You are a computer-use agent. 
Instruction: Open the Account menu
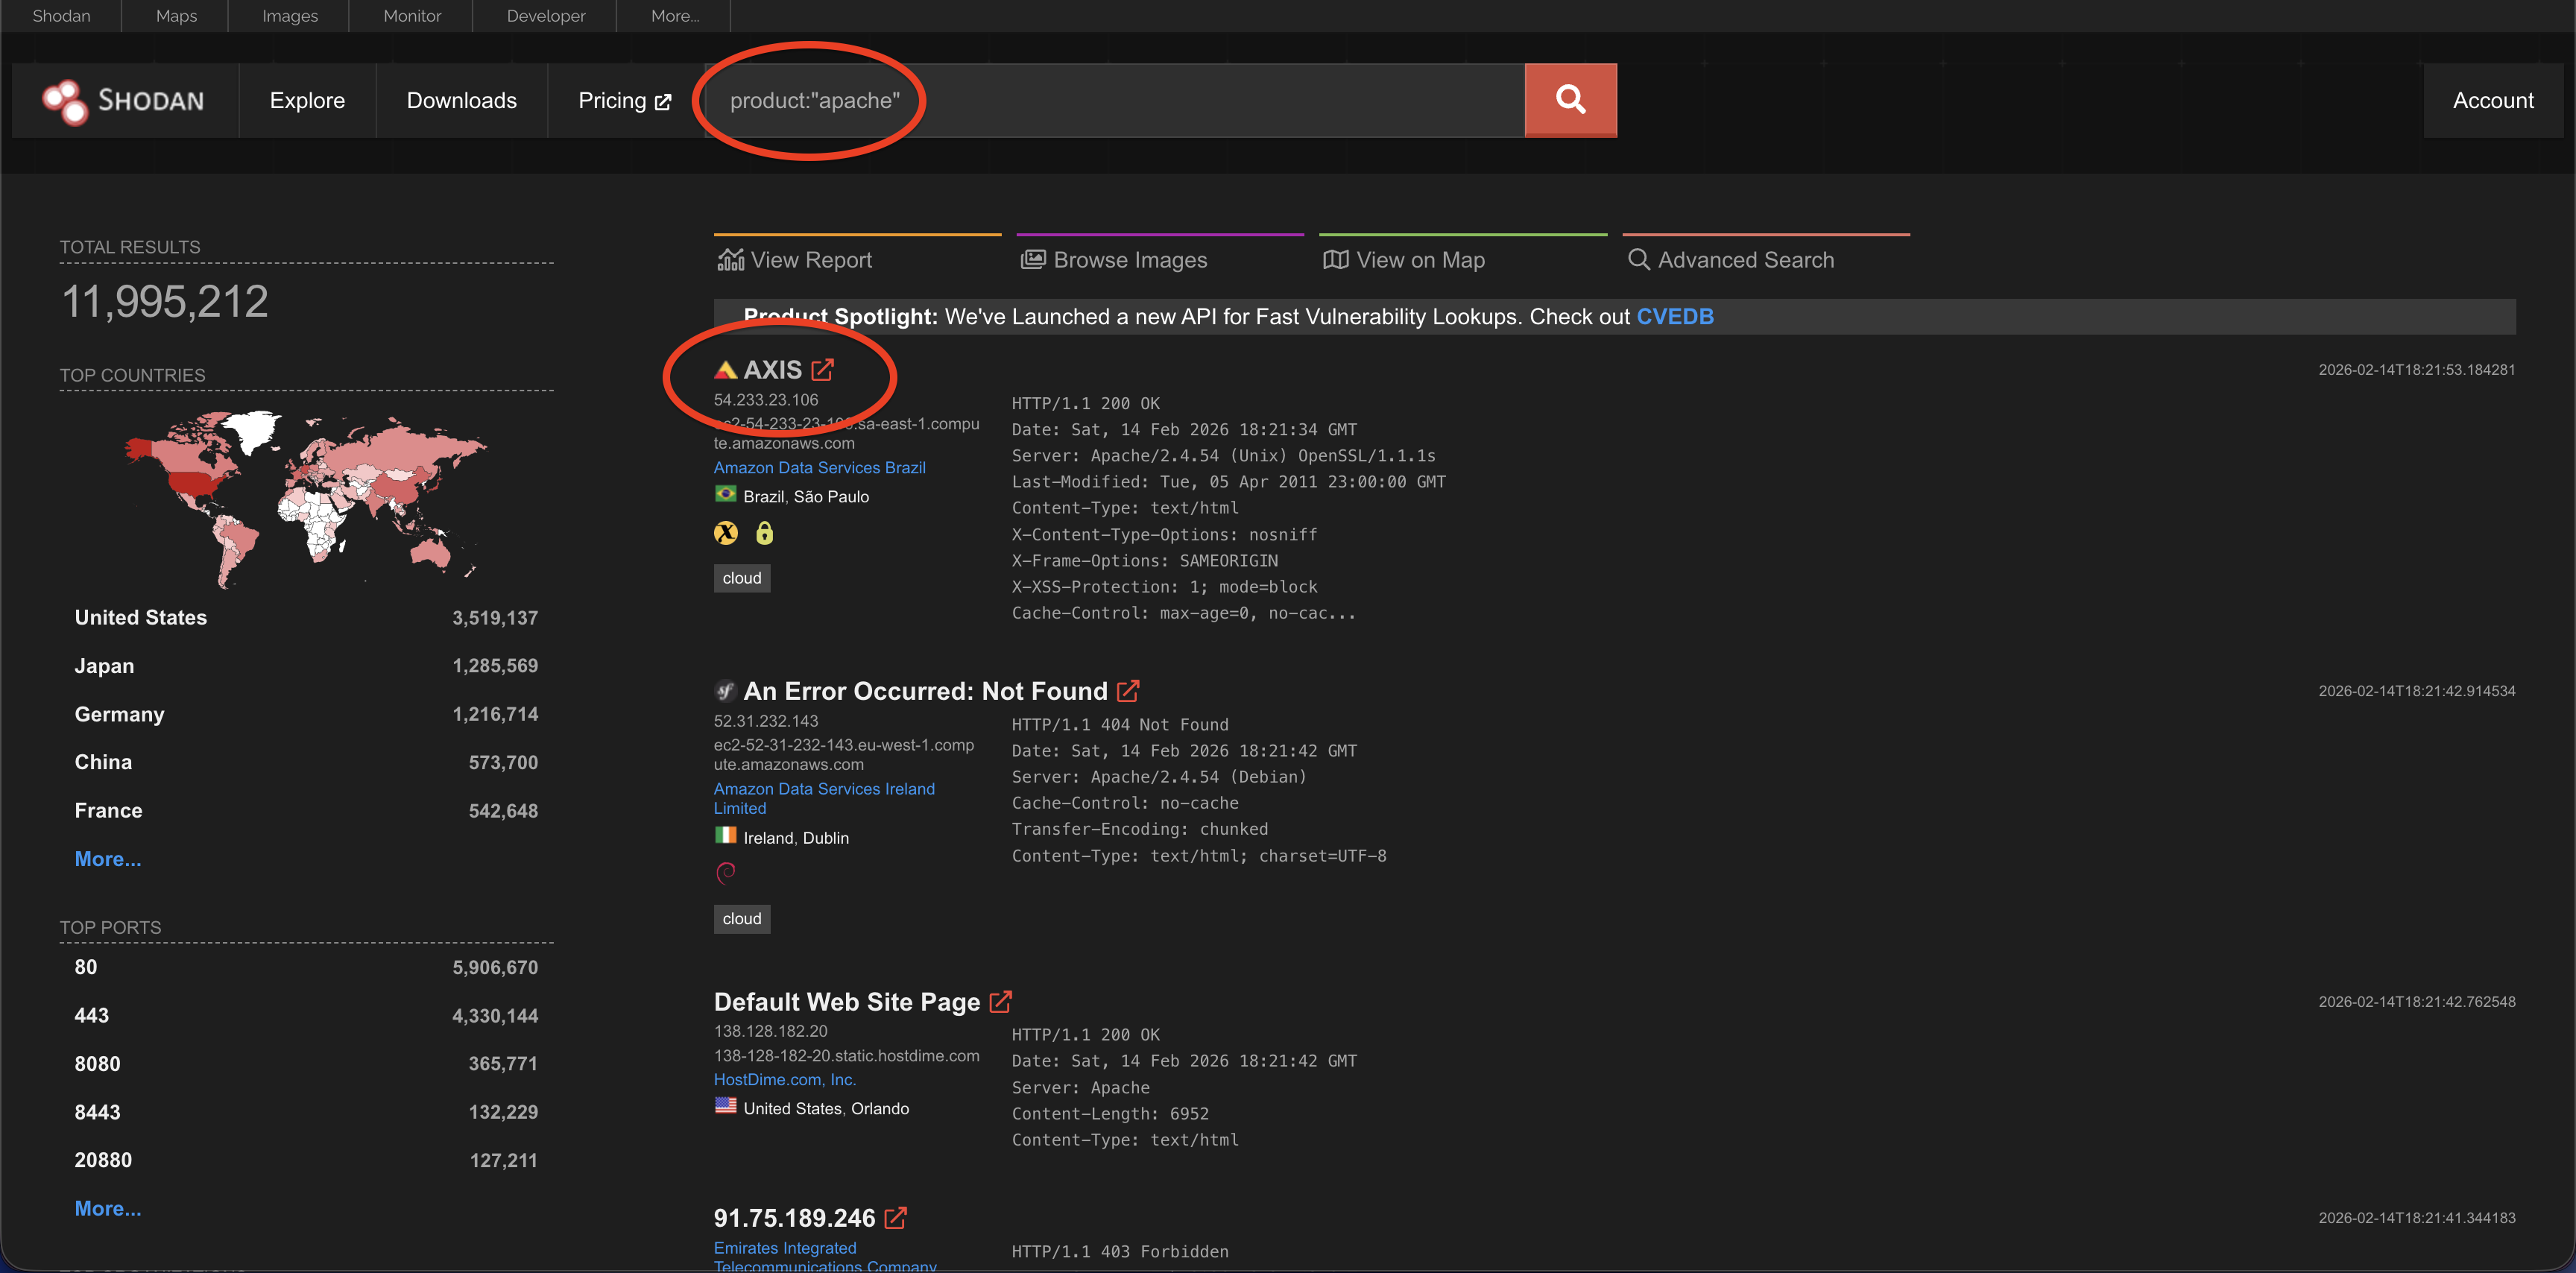tap(2492, 100)
